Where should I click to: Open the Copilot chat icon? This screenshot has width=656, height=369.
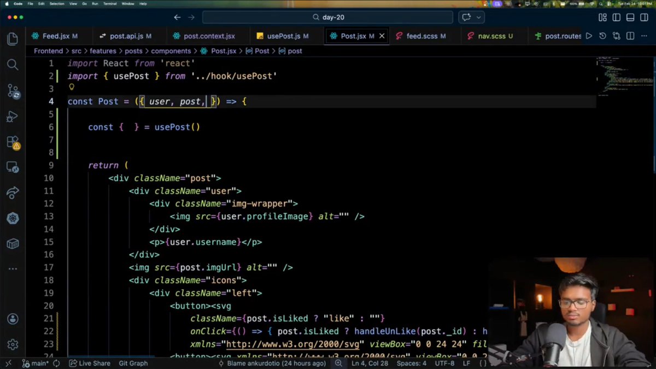click(x=466, y=17)
